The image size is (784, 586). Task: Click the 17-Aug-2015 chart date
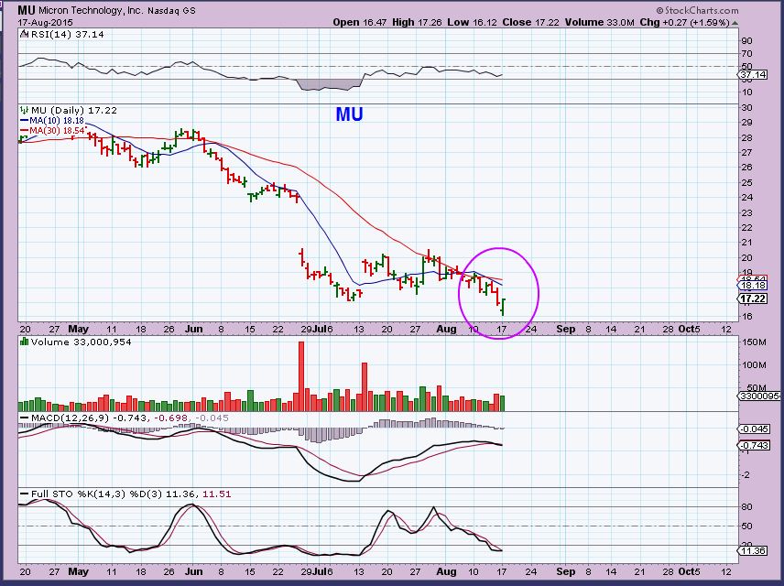pos(46,23)
